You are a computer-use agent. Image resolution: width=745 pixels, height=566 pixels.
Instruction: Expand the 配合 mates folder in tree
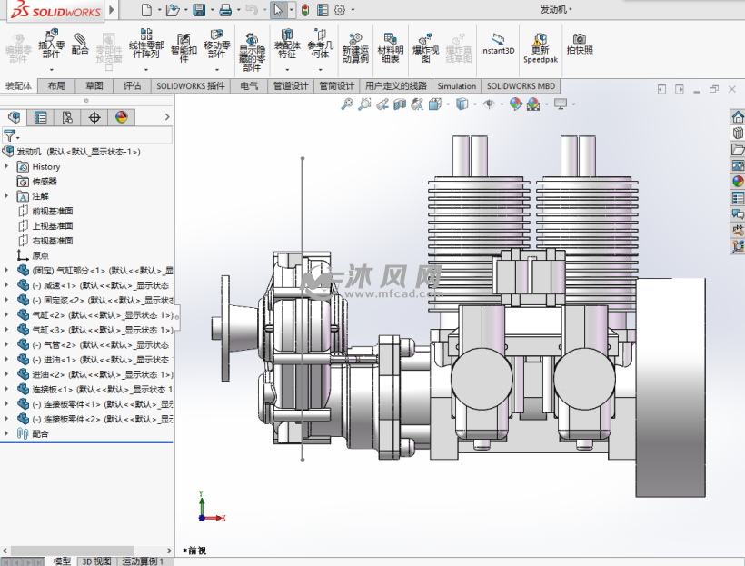coord(8,433)
